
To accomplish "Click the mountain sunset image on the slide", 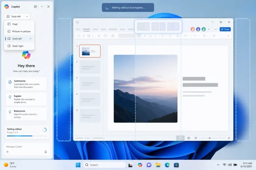I will [x=145, y=89].
